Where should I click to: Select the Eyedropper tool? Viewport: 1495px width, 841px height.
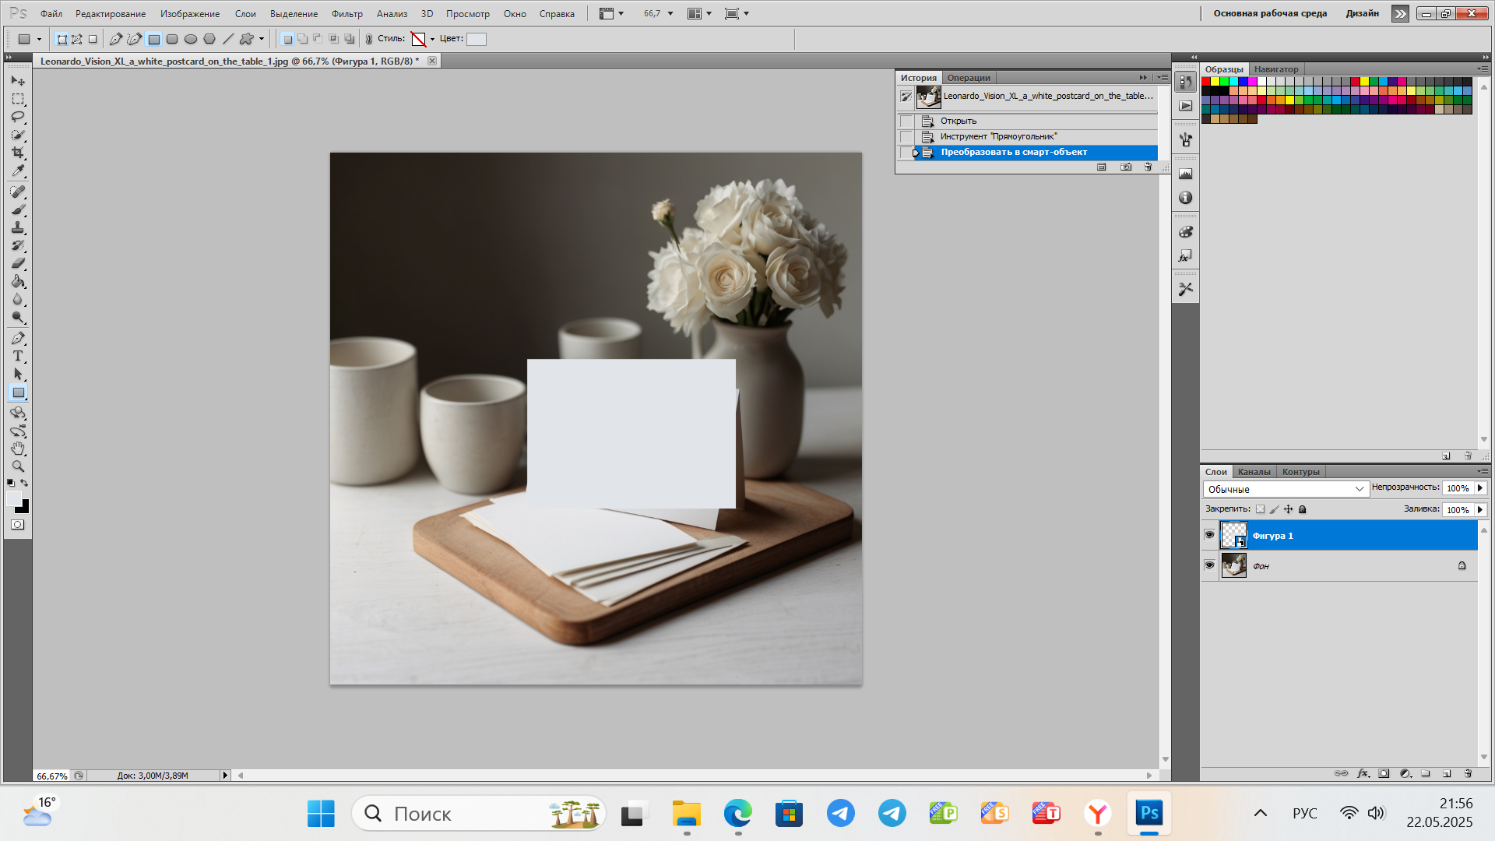tap(18, 171)
